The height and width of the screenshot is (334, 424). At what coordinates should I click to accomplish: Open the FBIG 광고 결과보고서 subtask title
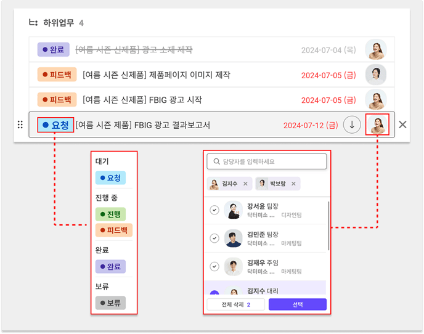[x=143, y=125]
